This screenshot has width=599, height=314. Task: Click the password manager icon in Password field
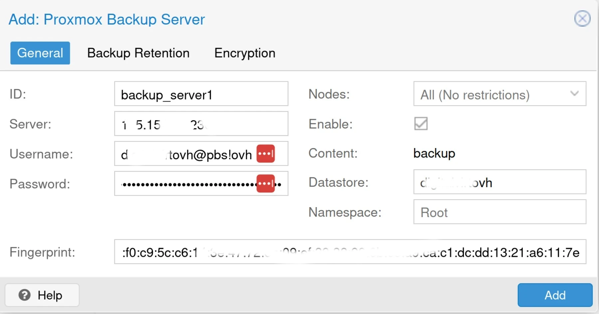[265, 183]
